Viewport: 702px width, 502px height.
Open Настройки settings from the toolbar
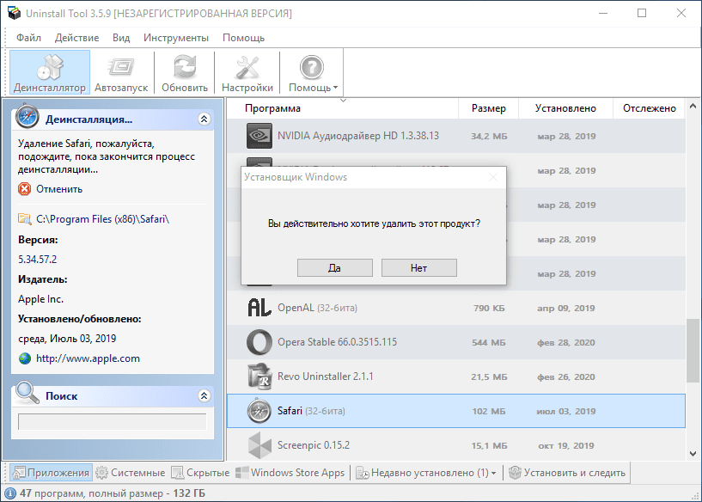[247, 72]
